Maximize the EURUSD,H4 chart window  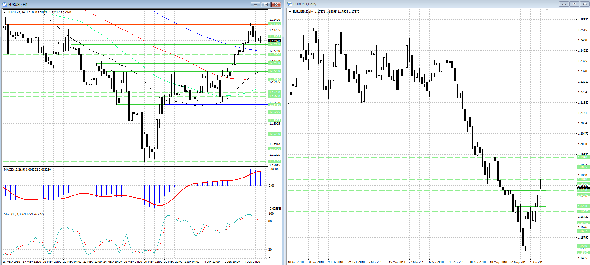point(266,4)
